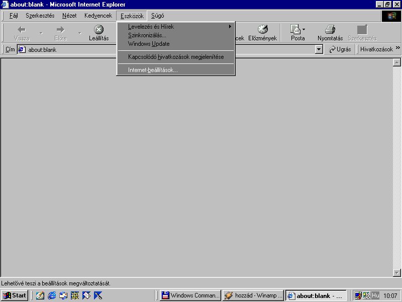Open the Kedvencek menu

98,16
